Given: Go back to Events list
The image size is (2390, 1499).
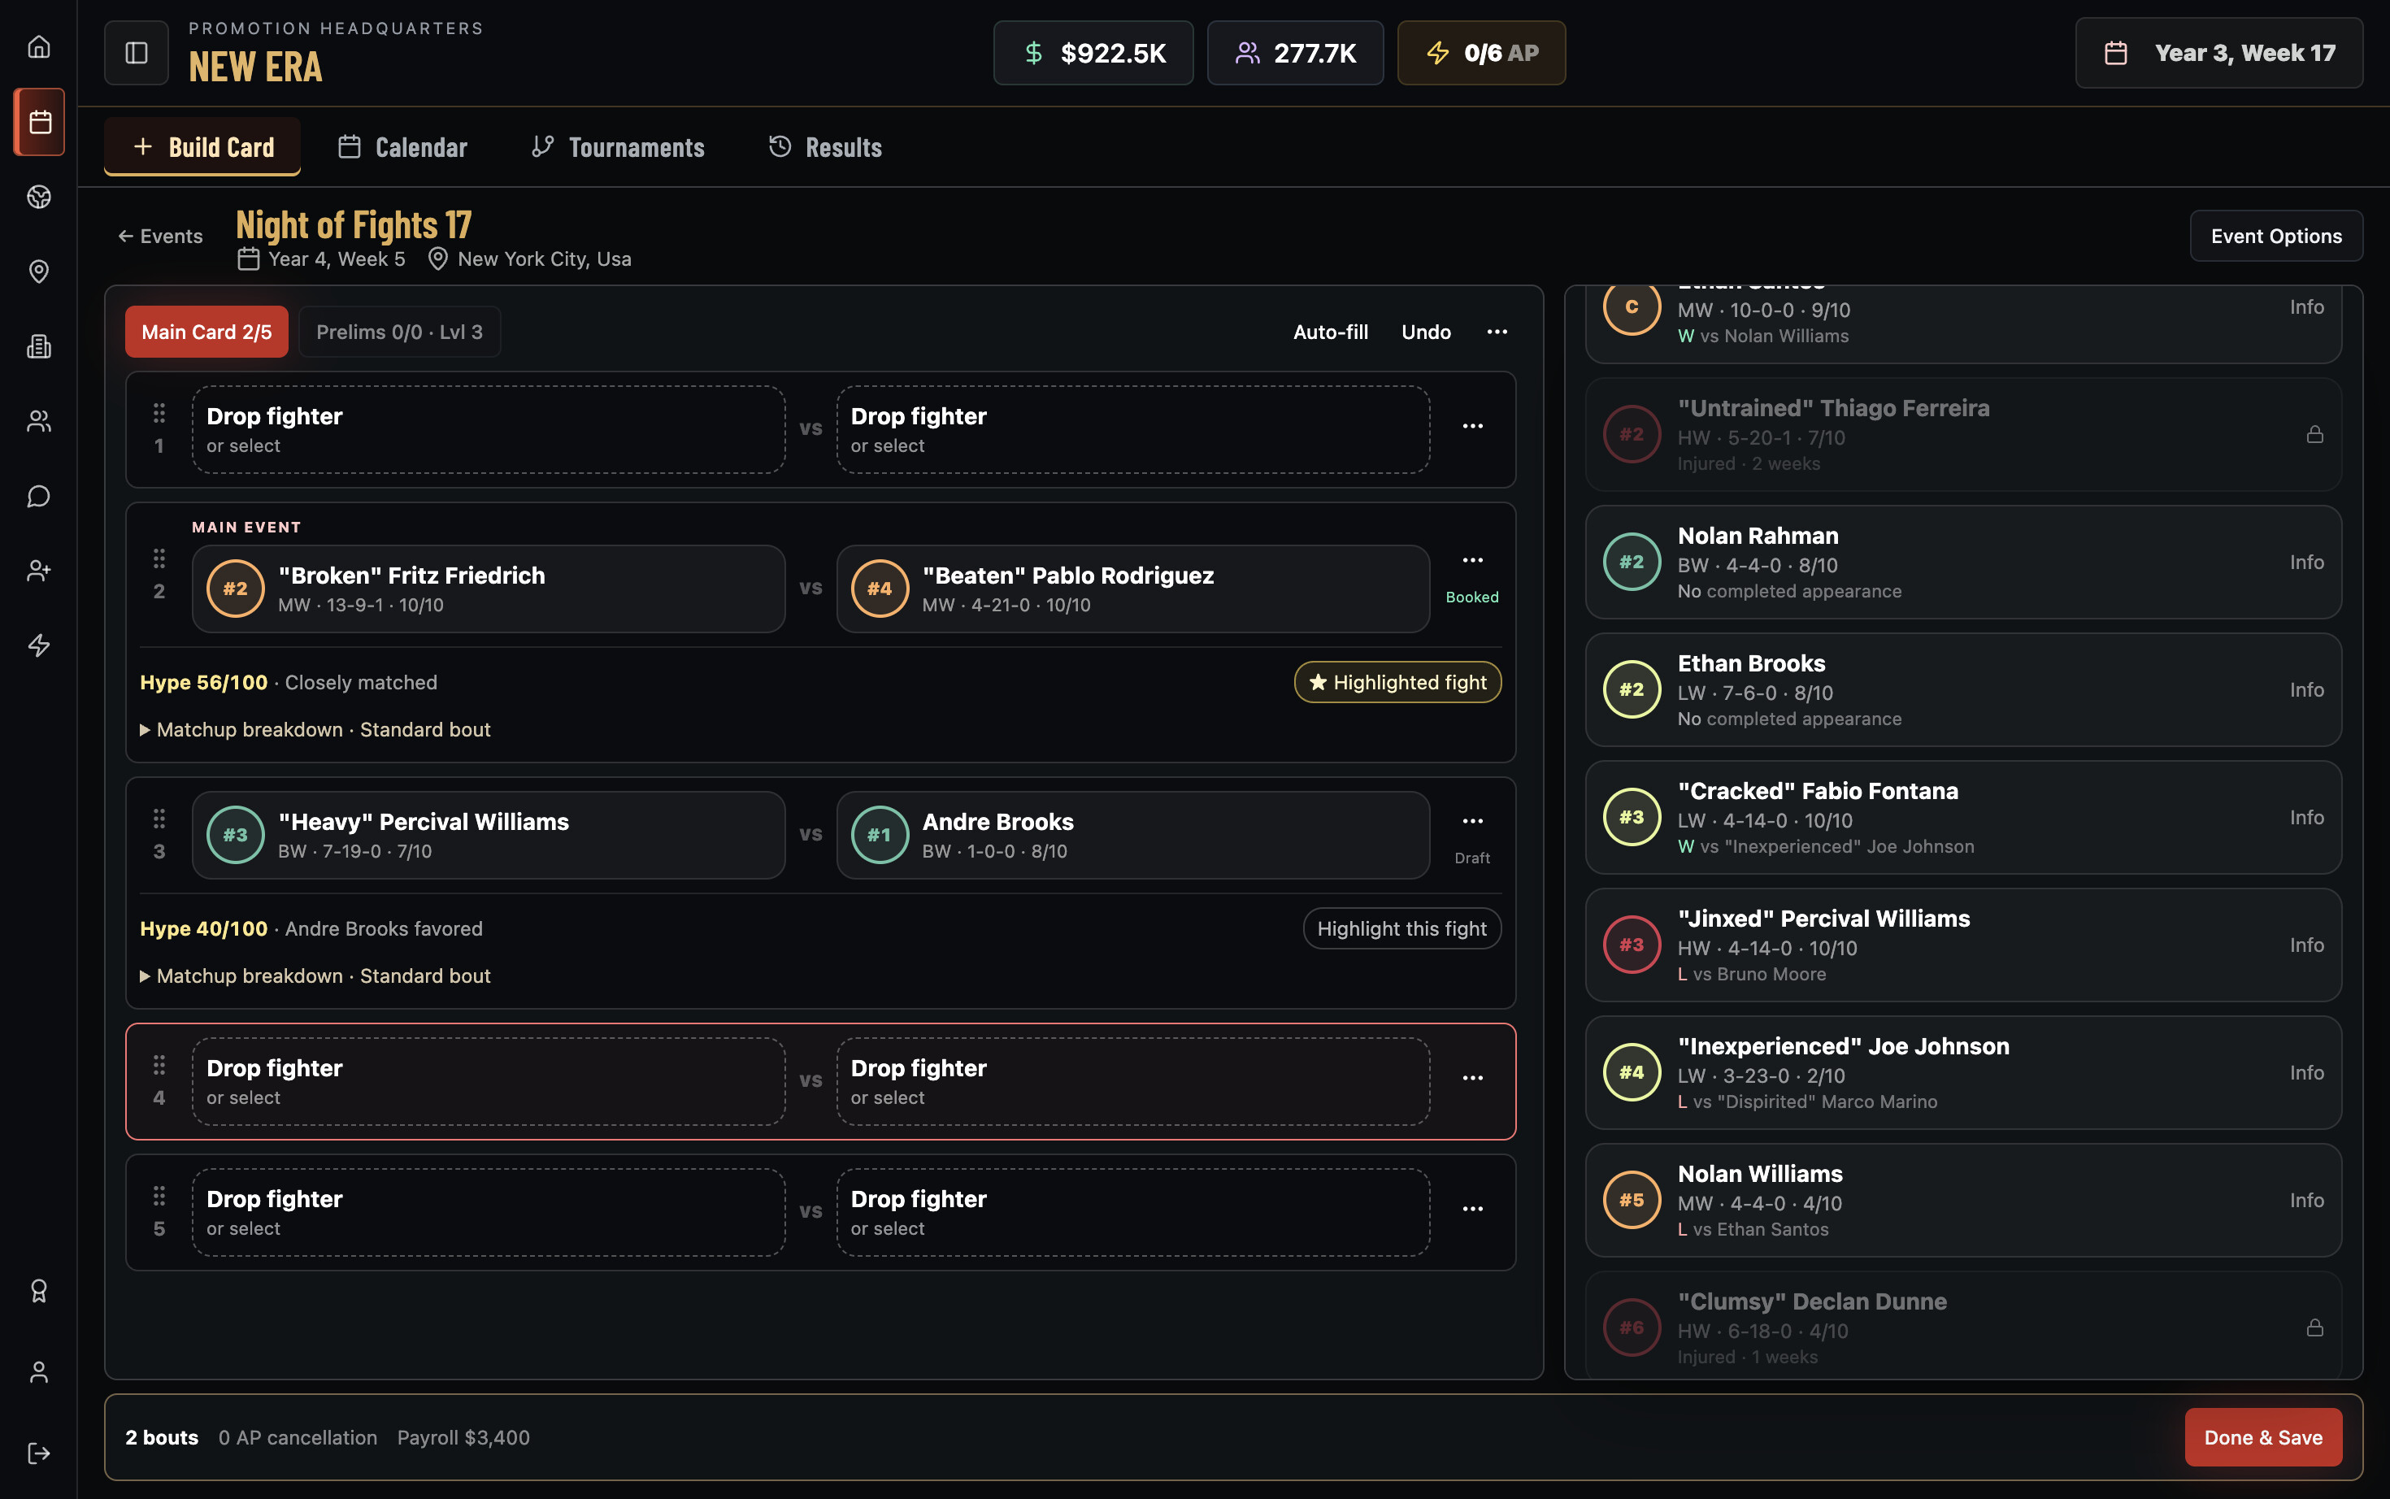Looking at the screenshot, I should coord(161,236).
